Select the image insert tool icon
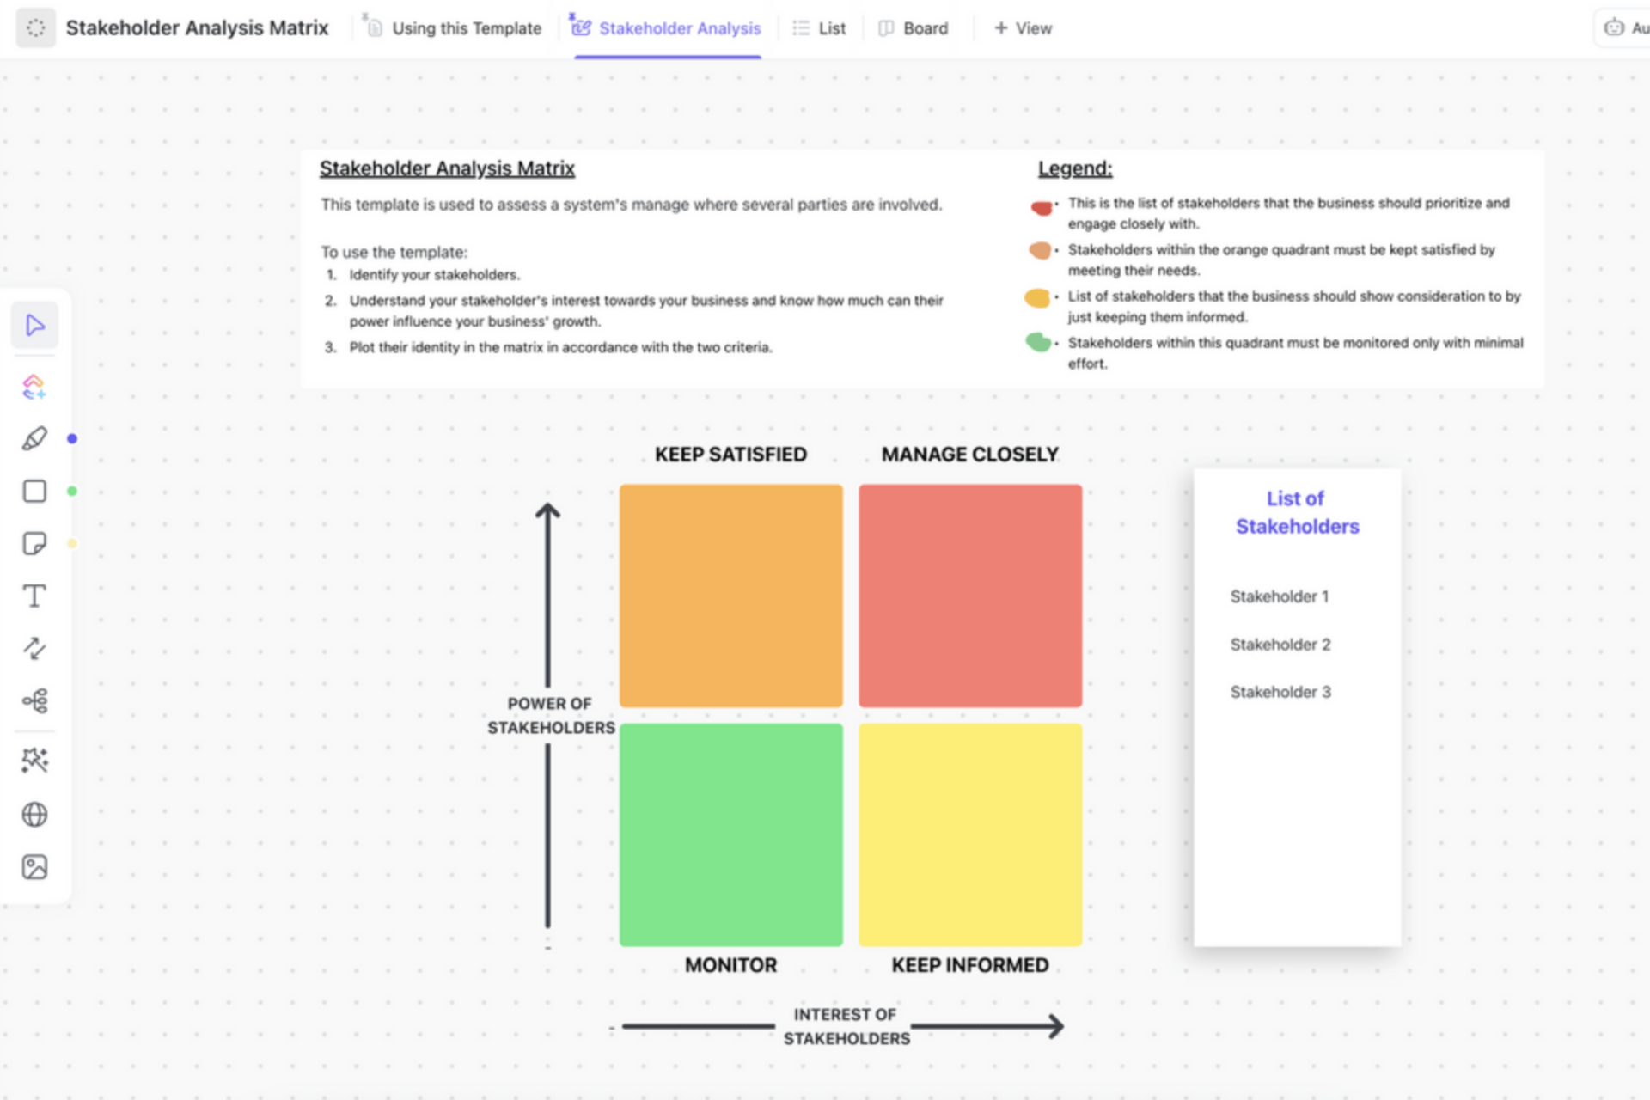1650x1100 pixels. pyautogui.click(x=34, y=869)
